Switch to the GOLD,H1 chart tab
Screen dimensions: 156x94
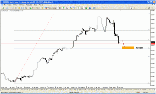pyautogui.click(x=110, y=90)
